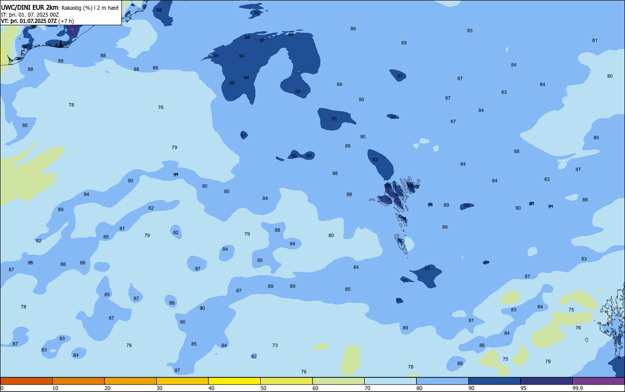625x392 pixels.
Task: Click the 80–90 medium blue legend swatch
Action: pyautogui.click(x=442, y=381)
